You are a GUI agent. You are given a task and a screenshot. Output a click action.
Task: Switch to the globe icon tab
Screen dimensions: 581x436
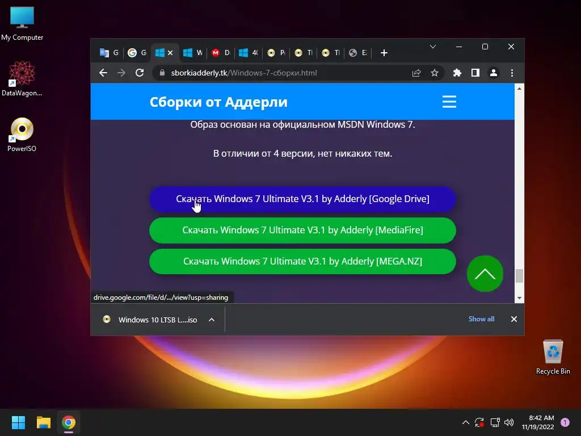pos(359,53)
